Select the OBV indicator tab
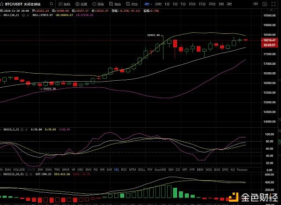The width and height of the screenshot is (281, 205). click(x=81, y=170)
